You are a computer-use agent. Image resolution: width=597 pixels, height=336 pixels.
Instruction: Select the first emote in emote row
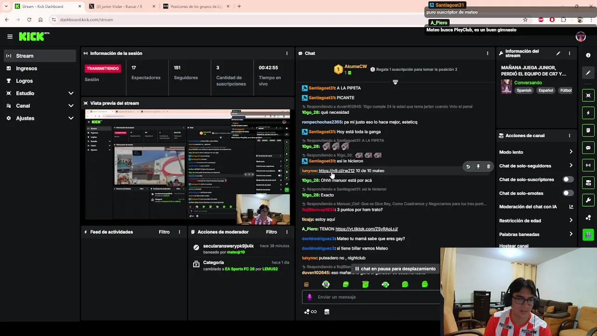(x=306, y=284)
